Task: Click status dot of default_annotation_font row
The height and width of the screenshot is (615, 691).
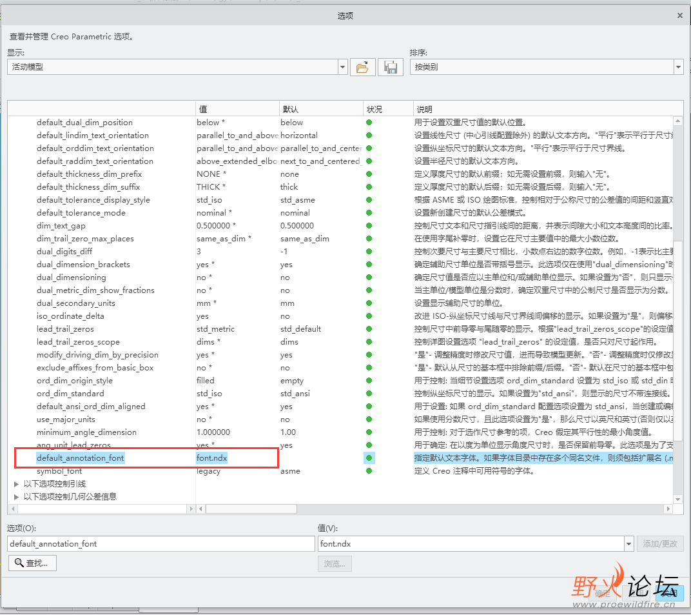Action: (x=369, y=458)
